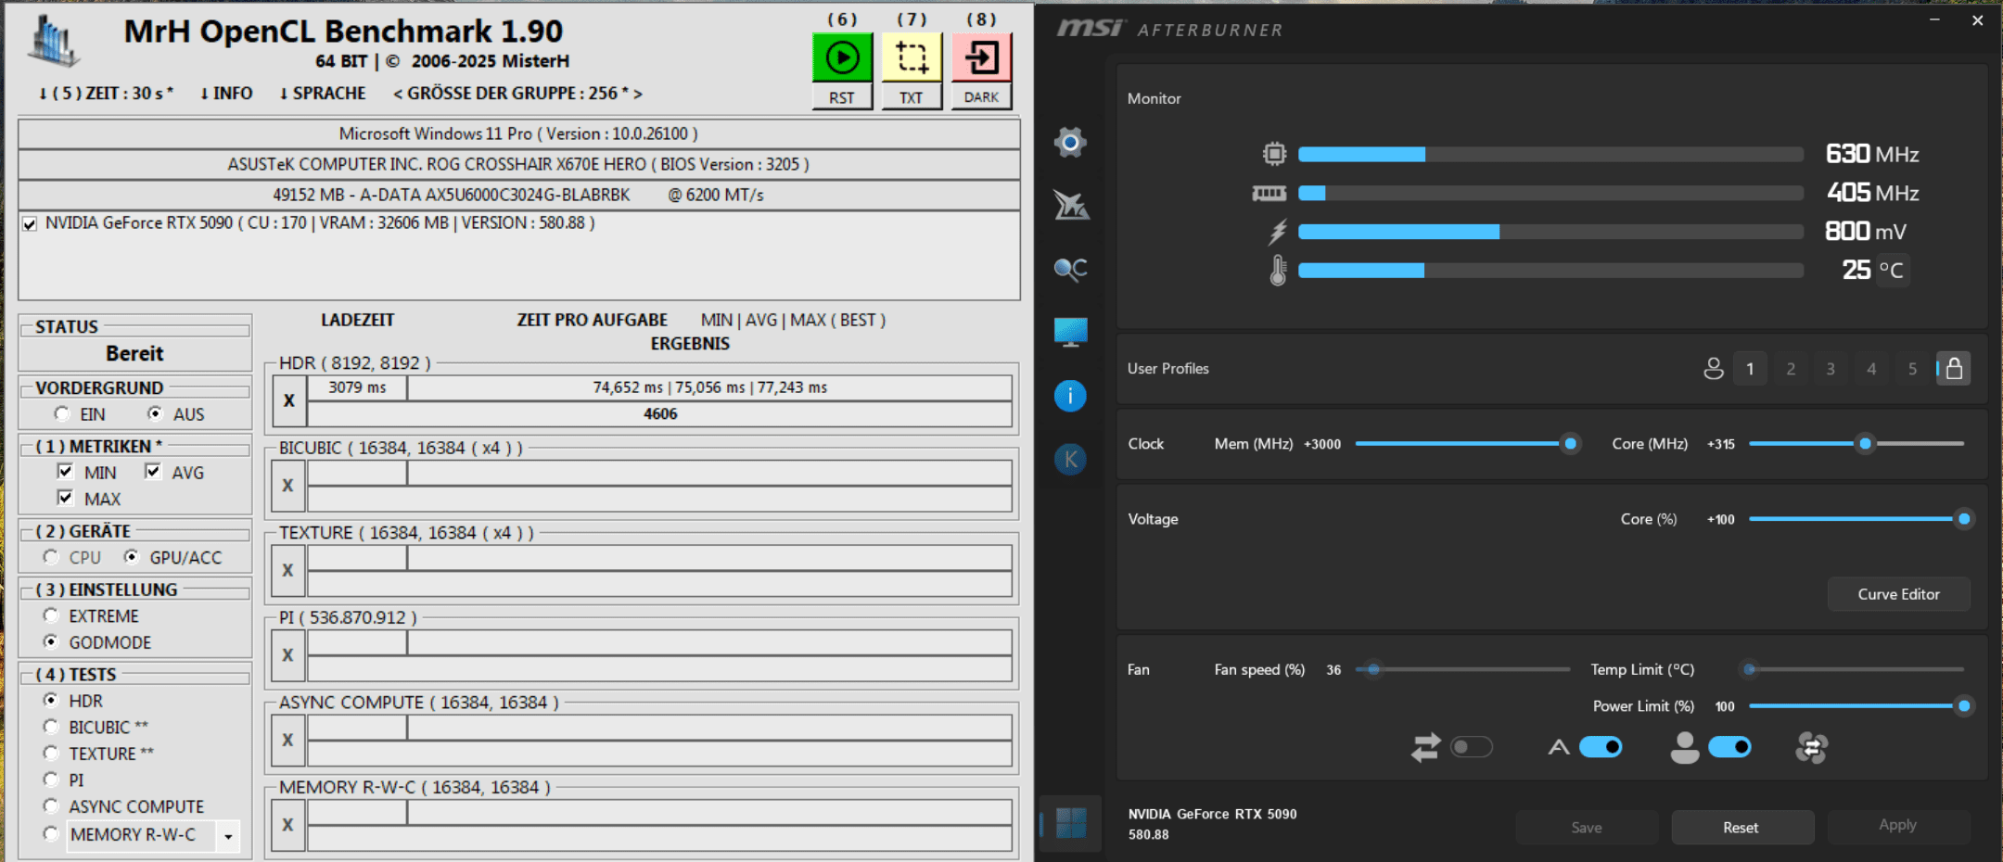
Task: Open Afterburner settings gear icon
Action: [1070, 142]
